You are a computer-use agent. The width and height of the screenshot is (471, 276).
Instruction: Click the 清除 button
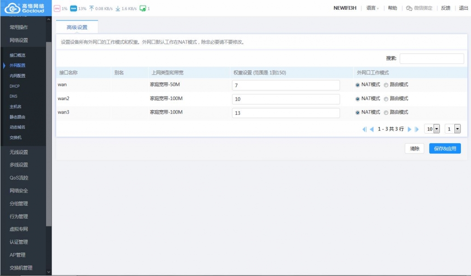[x=414, y=148]
